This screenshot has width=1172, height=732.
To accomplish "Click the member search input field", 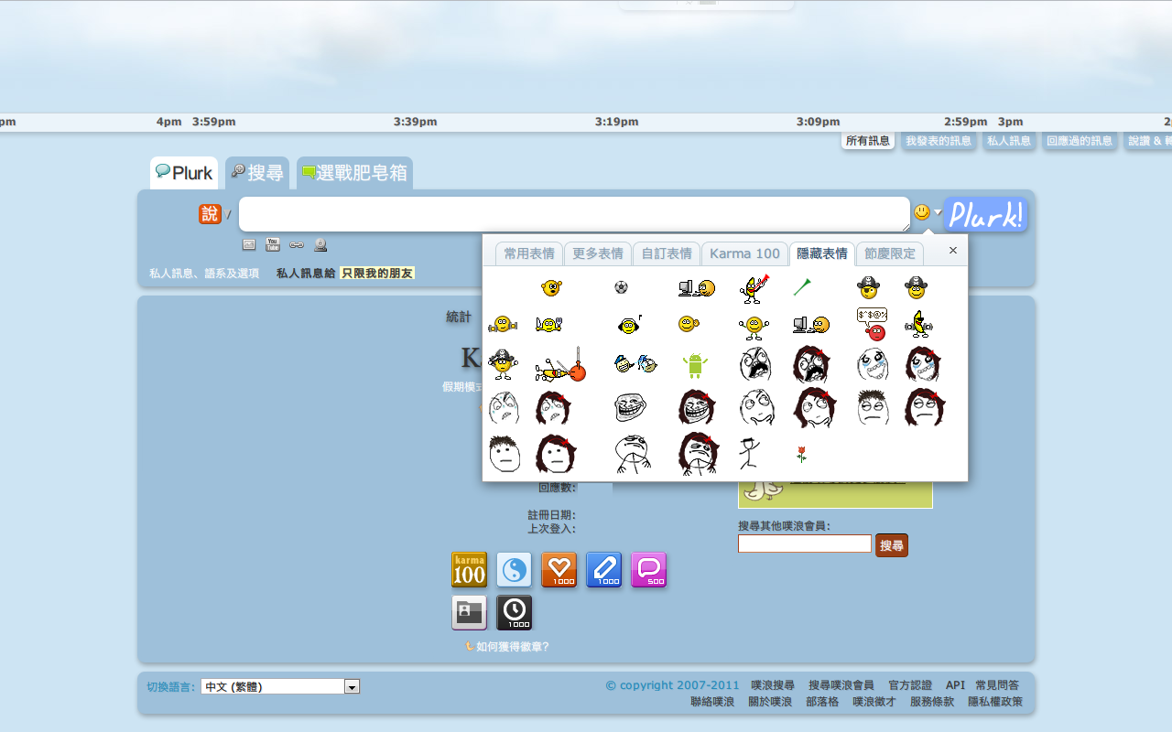I will coord(804,543).
